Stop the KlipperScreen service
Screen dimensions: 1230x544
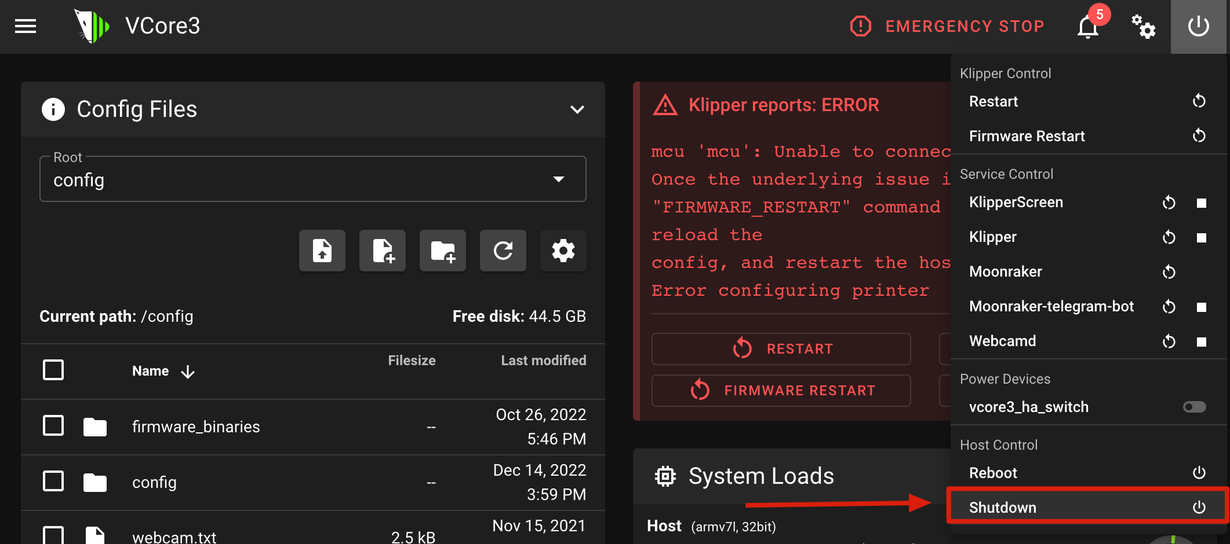coord(1202,203)
